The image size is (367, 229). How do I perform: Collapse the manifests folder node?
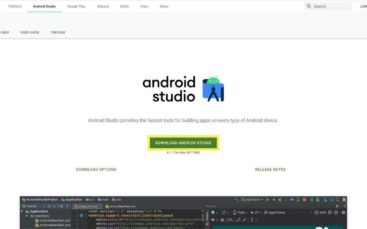27,216
